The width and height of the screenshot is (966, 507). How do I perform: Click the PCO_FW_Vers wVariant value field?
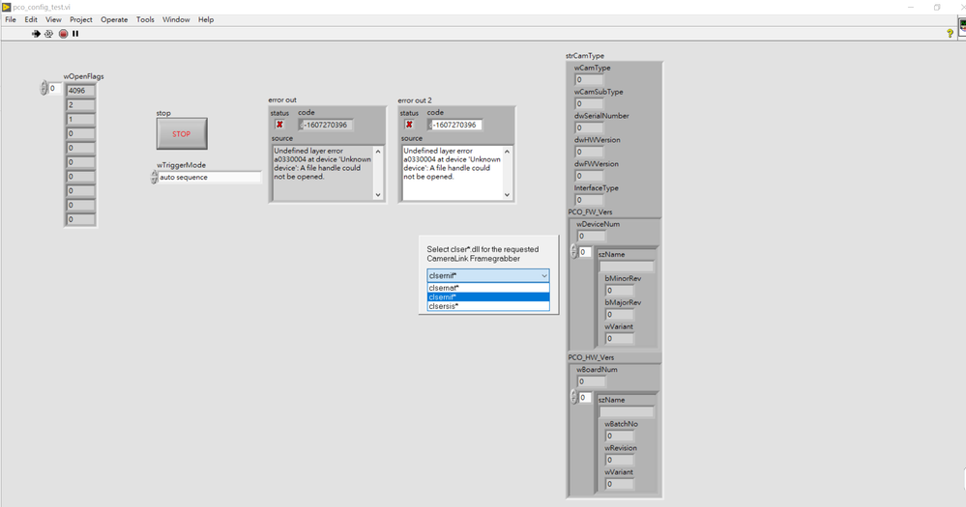pos(620,338)
